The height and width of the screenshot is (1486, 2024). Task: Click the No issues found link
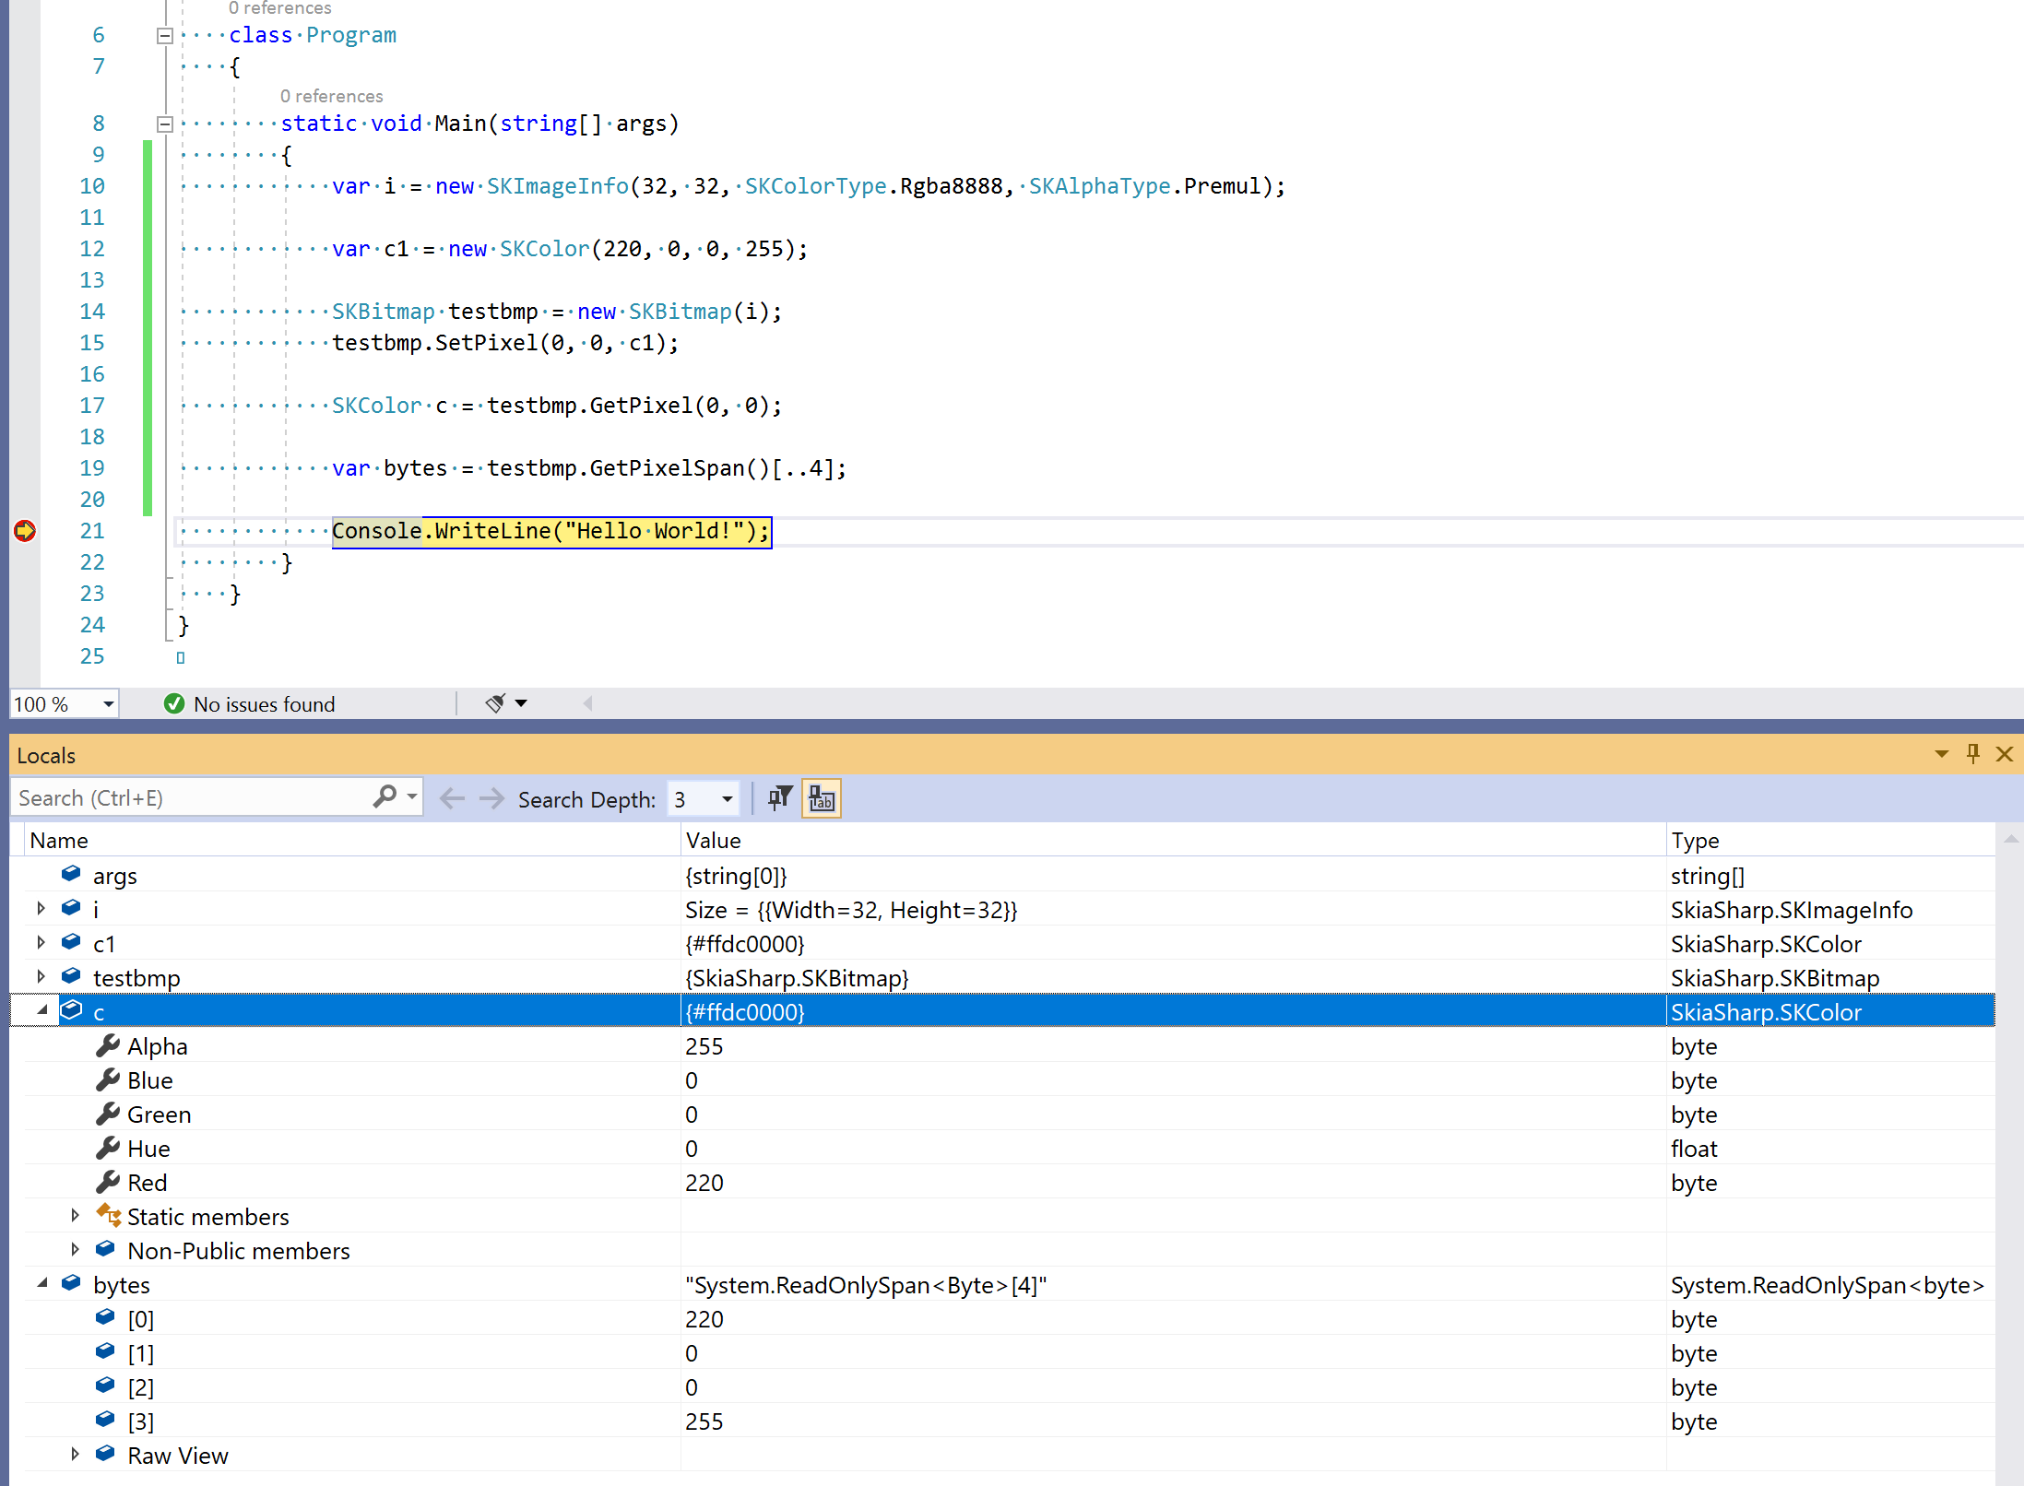(264, 703)
